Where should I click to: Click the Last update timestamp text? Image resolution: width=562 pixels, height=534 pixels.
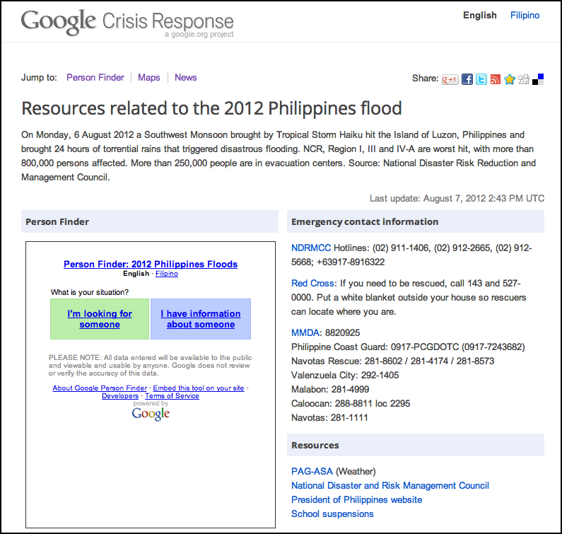coord(457,198)
